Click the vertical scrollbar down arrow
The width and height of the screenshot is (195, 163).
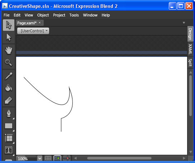191,152
